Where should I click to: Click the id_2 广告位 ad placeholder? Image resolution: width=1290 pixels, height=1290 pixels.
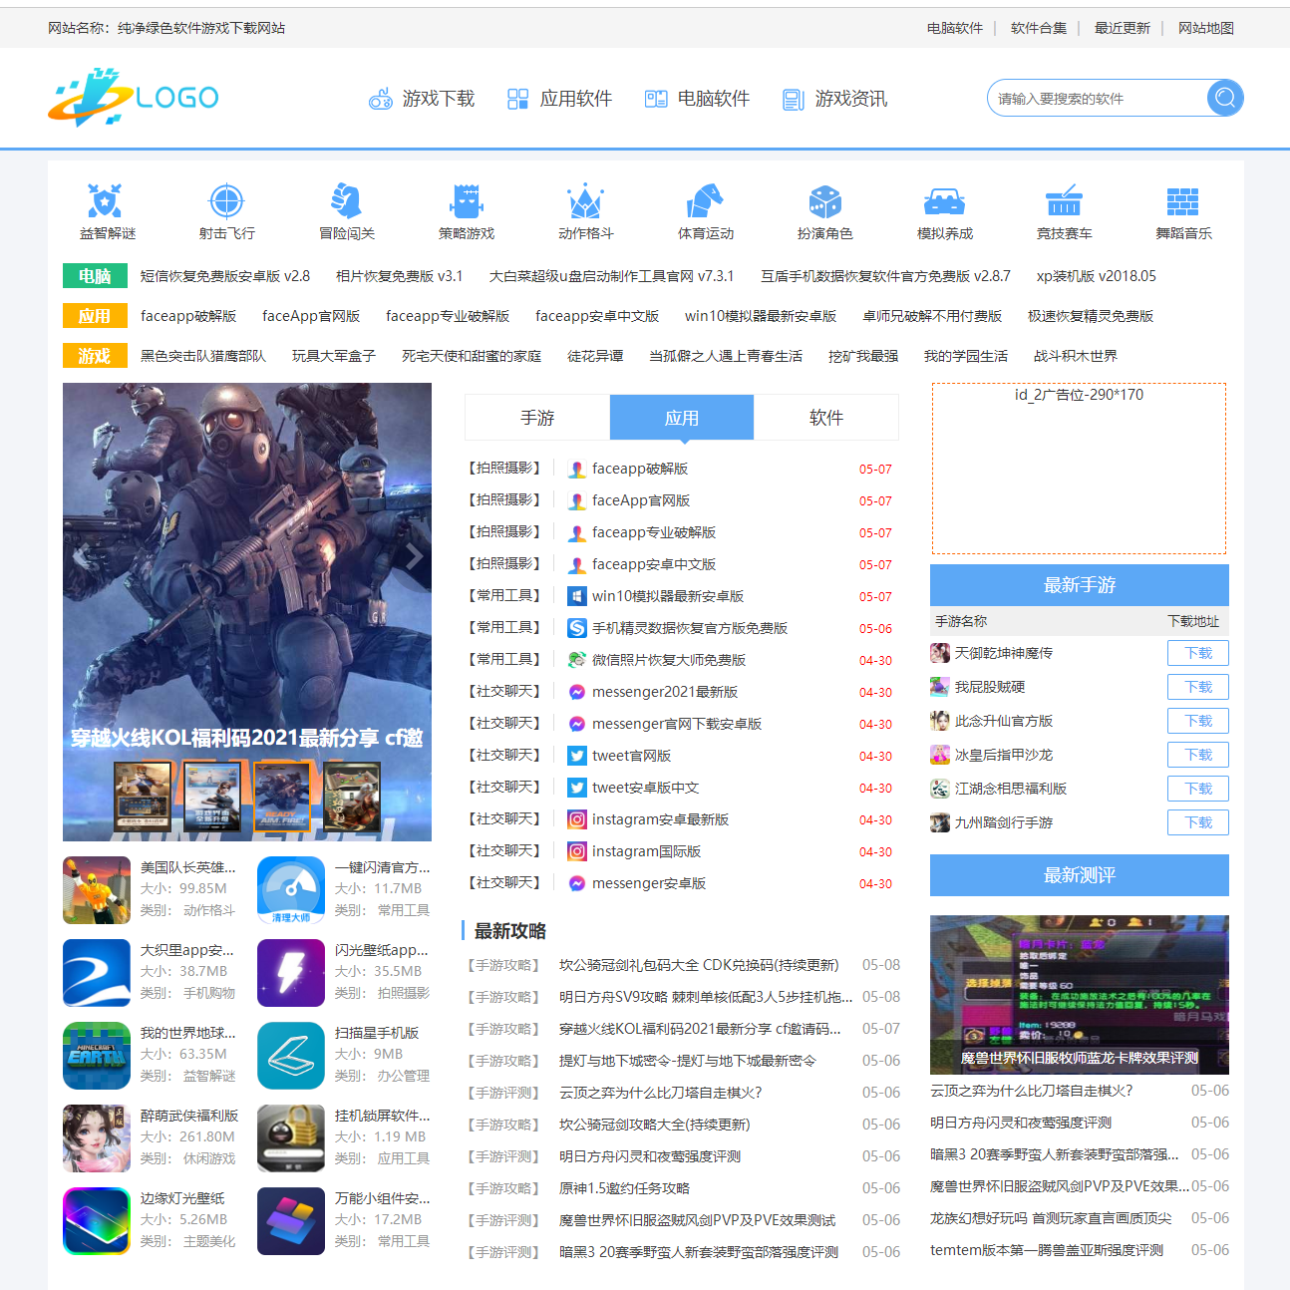(x=1080, y=469)
